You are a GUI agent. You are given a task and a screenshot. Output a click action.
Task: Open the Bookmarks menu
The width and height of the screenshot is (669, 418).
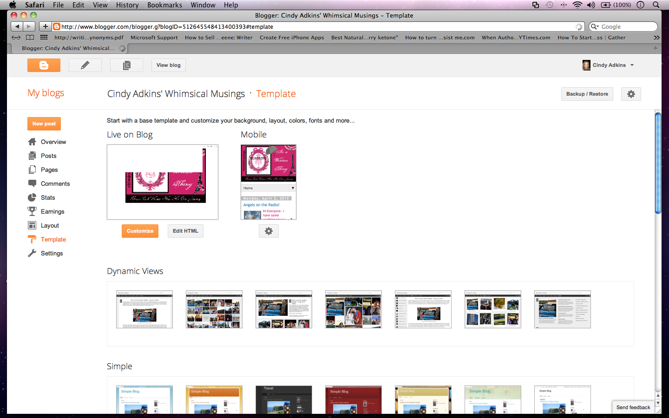pyautogui.click(x=165, y=5)
